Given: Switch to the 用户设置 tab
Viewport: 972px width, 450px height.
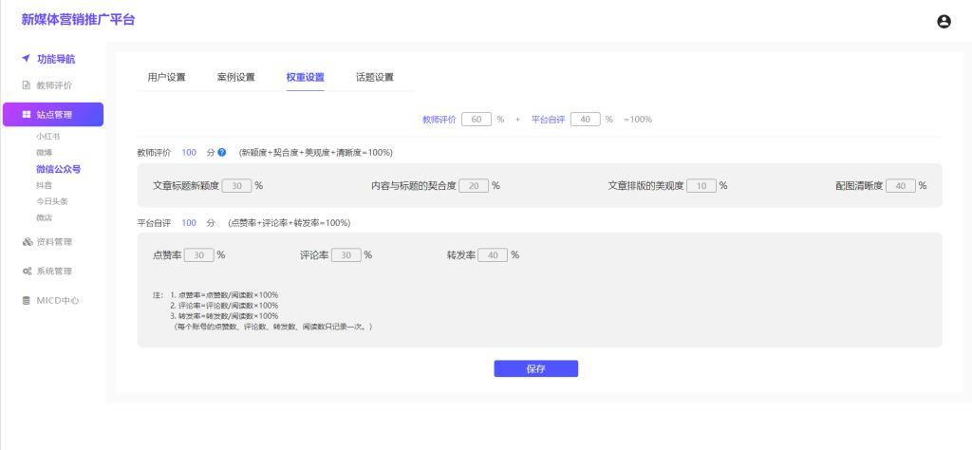Looking at the screenshot, I should tap(166, 77).
